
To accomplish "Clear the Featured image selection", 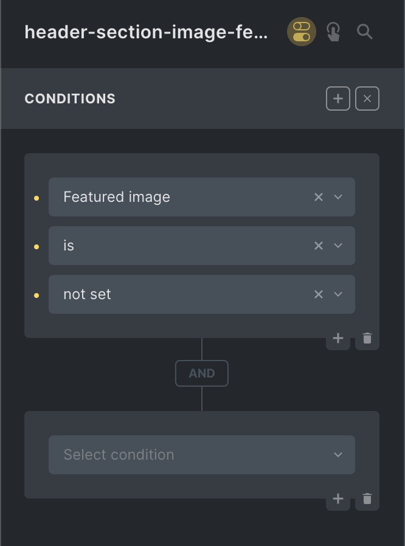I will pyautogui.click(x=318, y=197).
